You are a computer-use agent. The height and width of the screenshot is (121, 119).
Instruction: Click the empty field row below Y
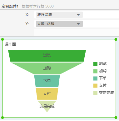click(77, 33)
